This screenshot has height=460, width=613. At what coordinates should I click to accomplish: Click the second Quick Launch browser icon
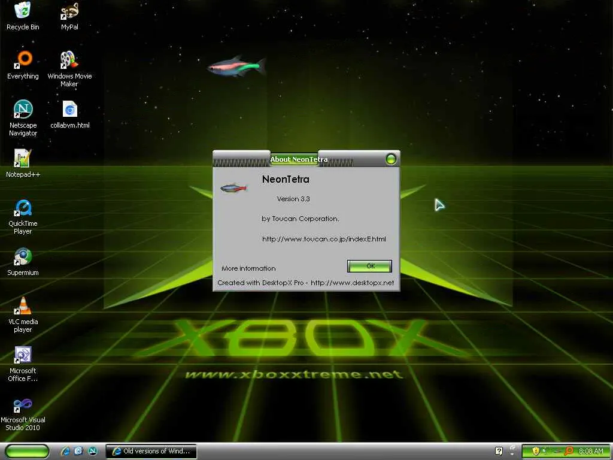coord(78,451)
